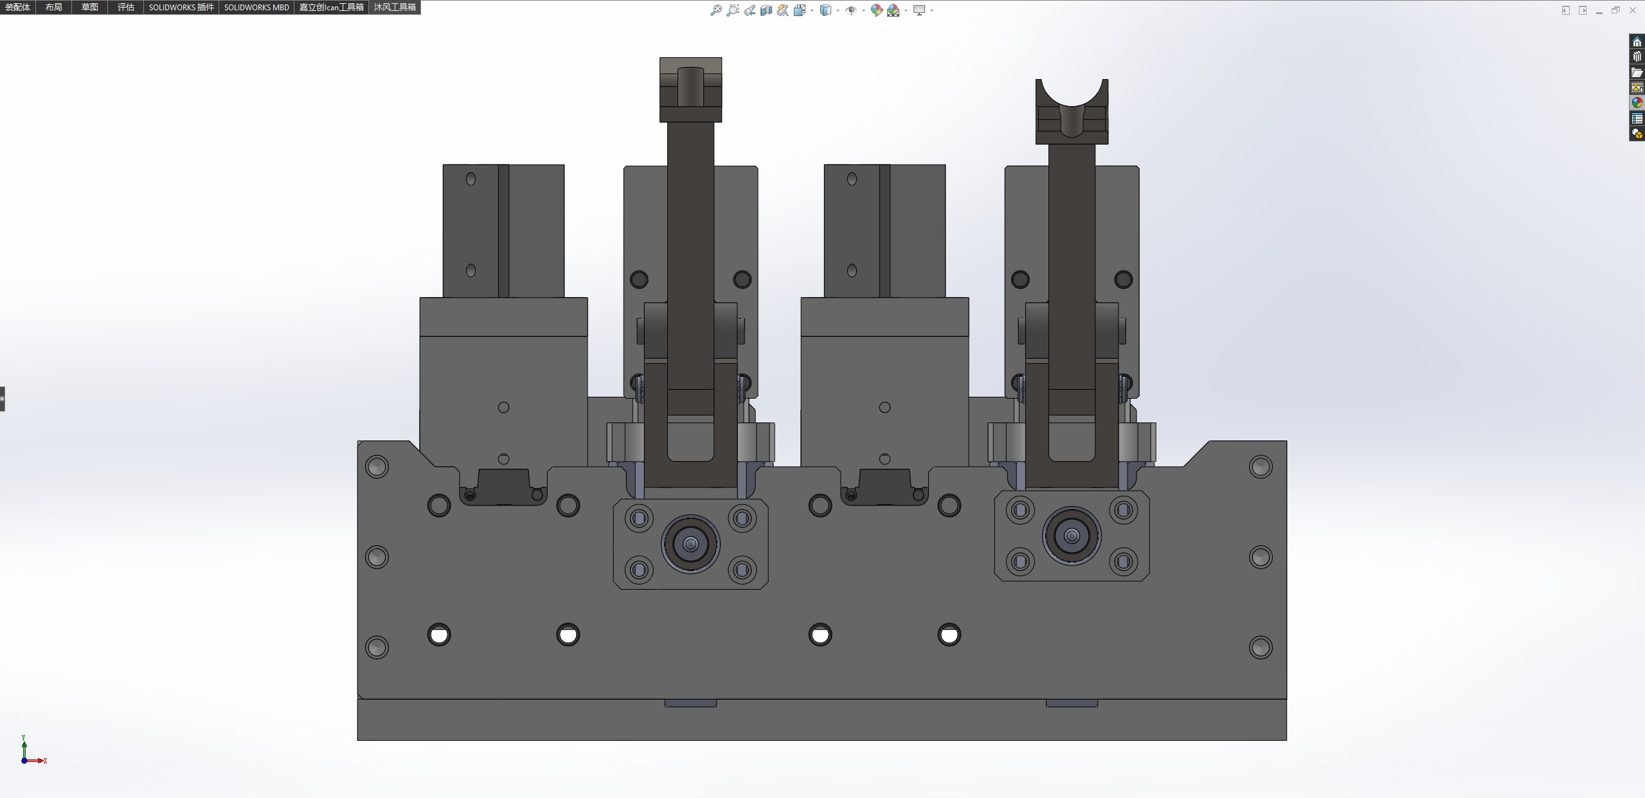Open the SOLIDWORKS 插件 tab
This screenshot has width=1645, height=798.
click(181, 7)
